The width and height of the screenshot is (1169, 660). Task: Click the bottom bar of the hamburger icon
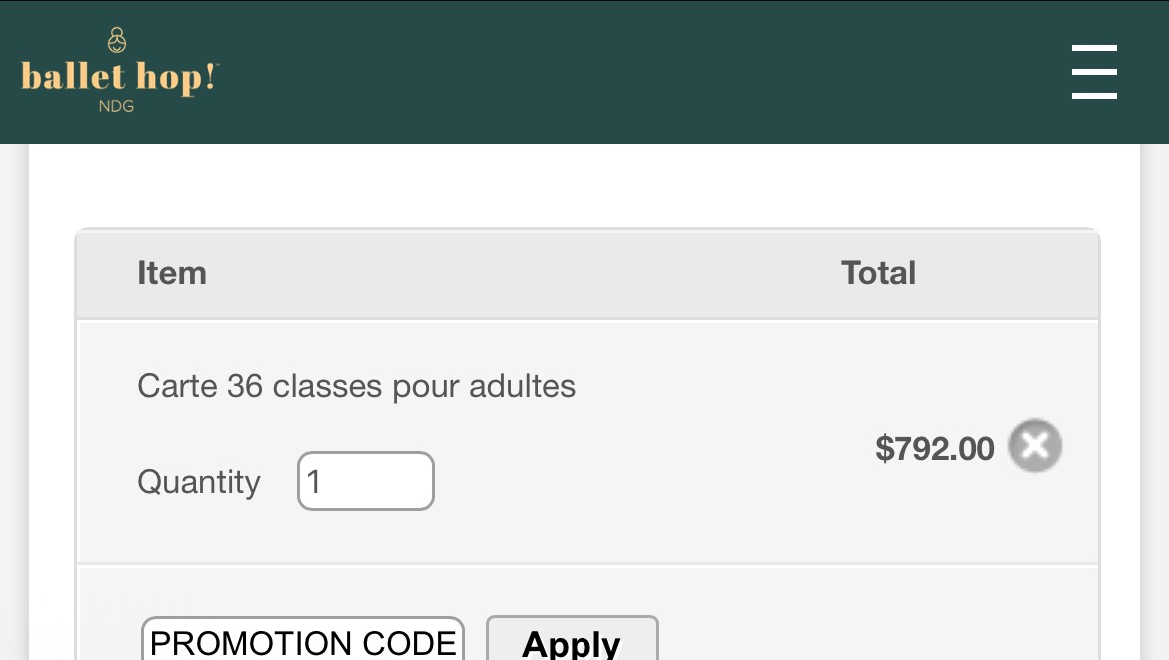(x=1094, y=96)
